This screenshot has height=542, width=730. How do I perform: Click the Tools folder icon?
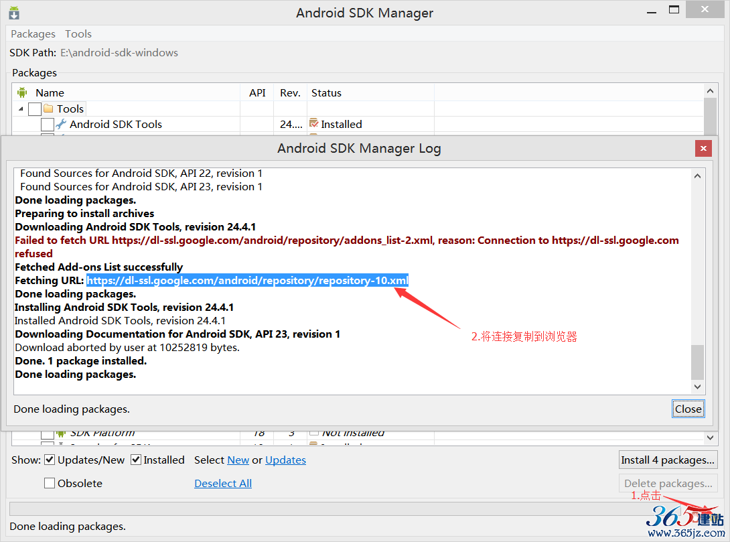pos(48,109)
